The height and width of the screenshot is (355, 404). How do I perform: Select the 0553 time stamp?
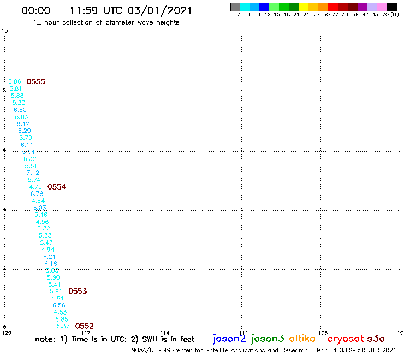(x=78, y=291)
